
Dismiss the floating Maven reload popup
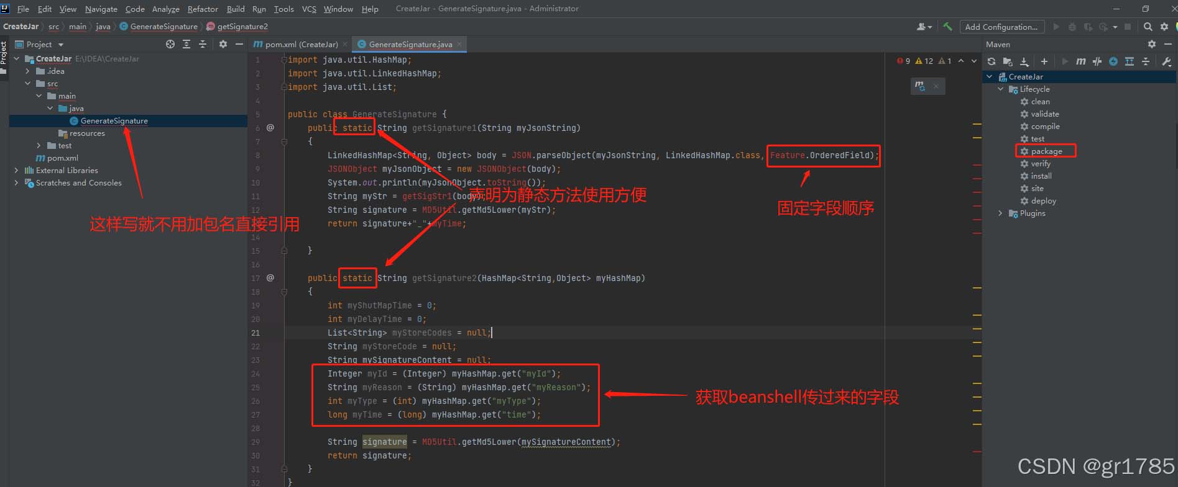[x=936, y=86]
